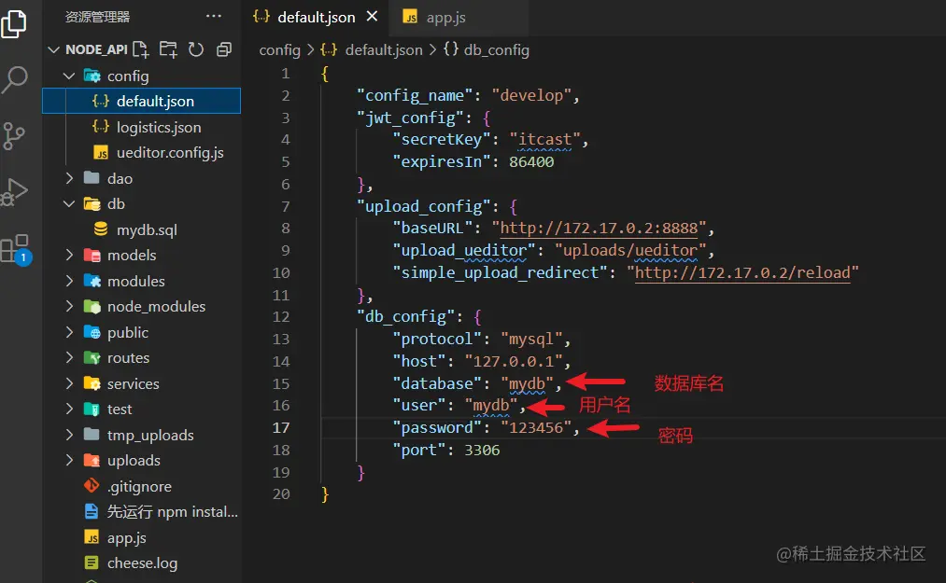Screen dimensions: 946x583
Task: Open mydb.sql file in db folder
Action: (141, 229)
